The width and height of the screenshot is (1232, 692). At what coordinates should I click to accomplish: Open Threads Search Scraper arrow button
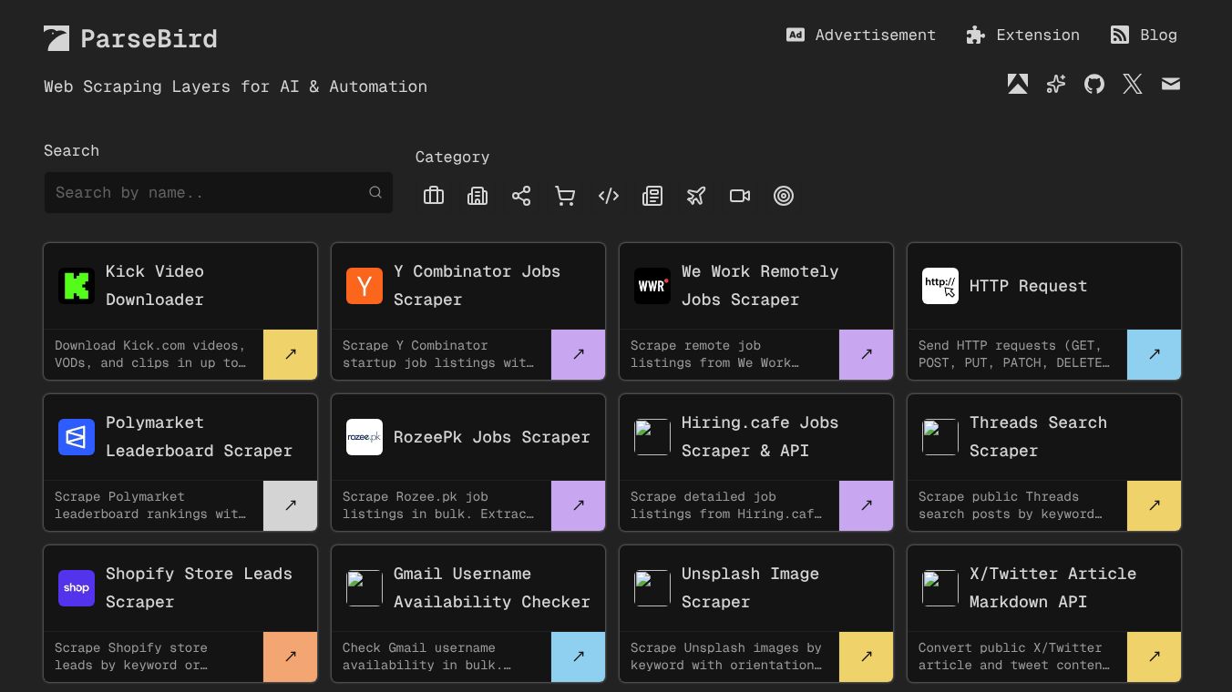coord(1155,505)
